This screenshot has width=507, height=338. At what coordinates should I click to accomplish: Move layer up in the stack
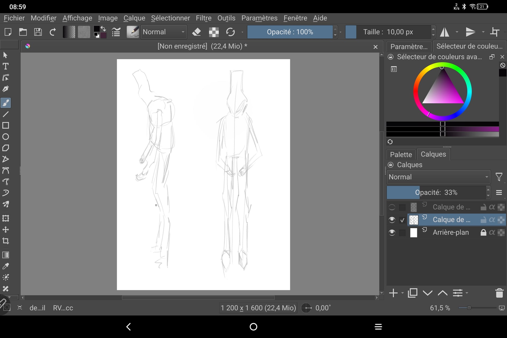(443, 293)
